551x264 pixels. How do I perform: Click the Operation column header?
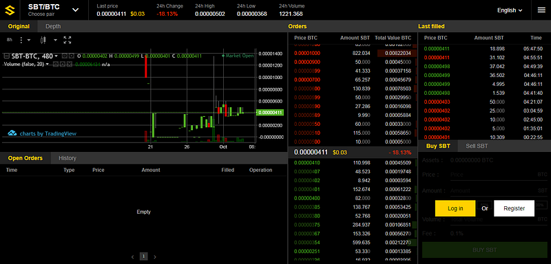261,170
